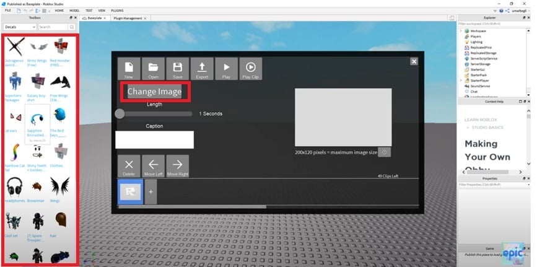The width and height of the screenshot is (537, 267).
Task: Open a file with the Open icon
Action: (x=153, y=69)
